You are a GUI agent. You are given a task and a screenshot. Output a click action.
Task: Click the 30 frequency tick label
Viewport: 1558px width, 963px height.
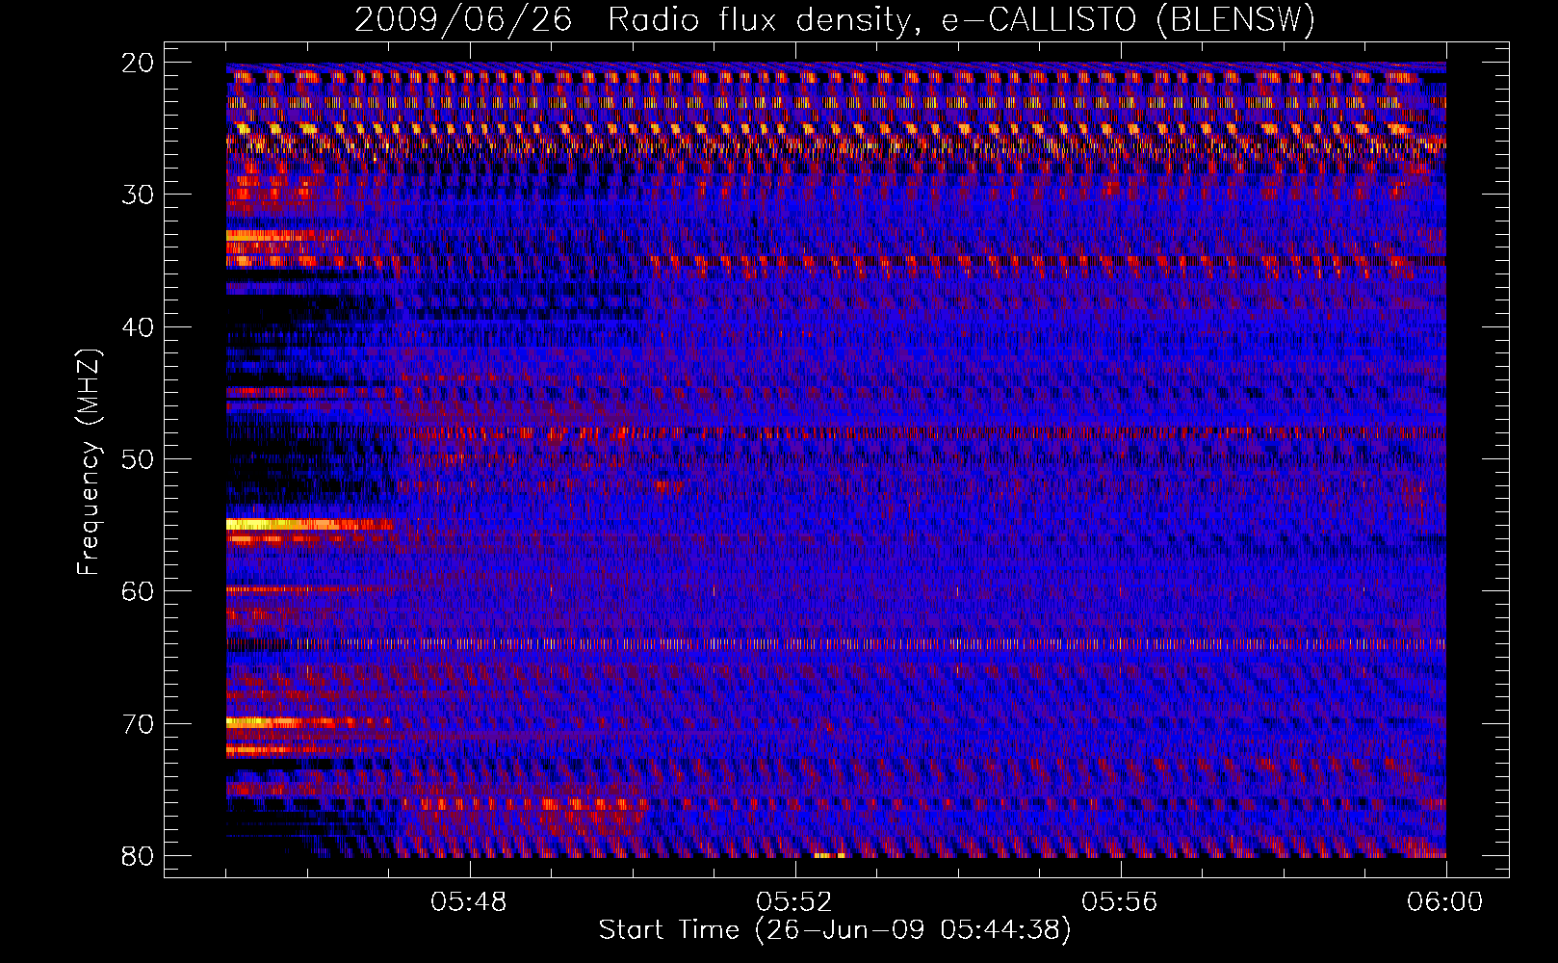point(139,195)
